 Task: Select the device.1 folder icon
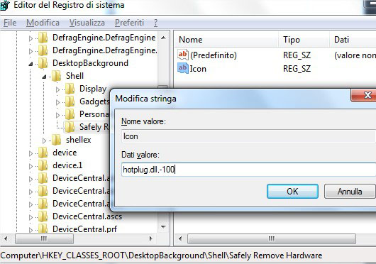coord(43,165)
